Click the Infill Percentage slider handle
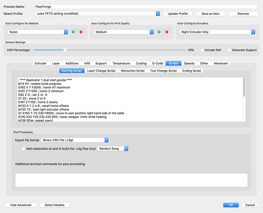Screen dimensions: 263x213 pos(65,50)
